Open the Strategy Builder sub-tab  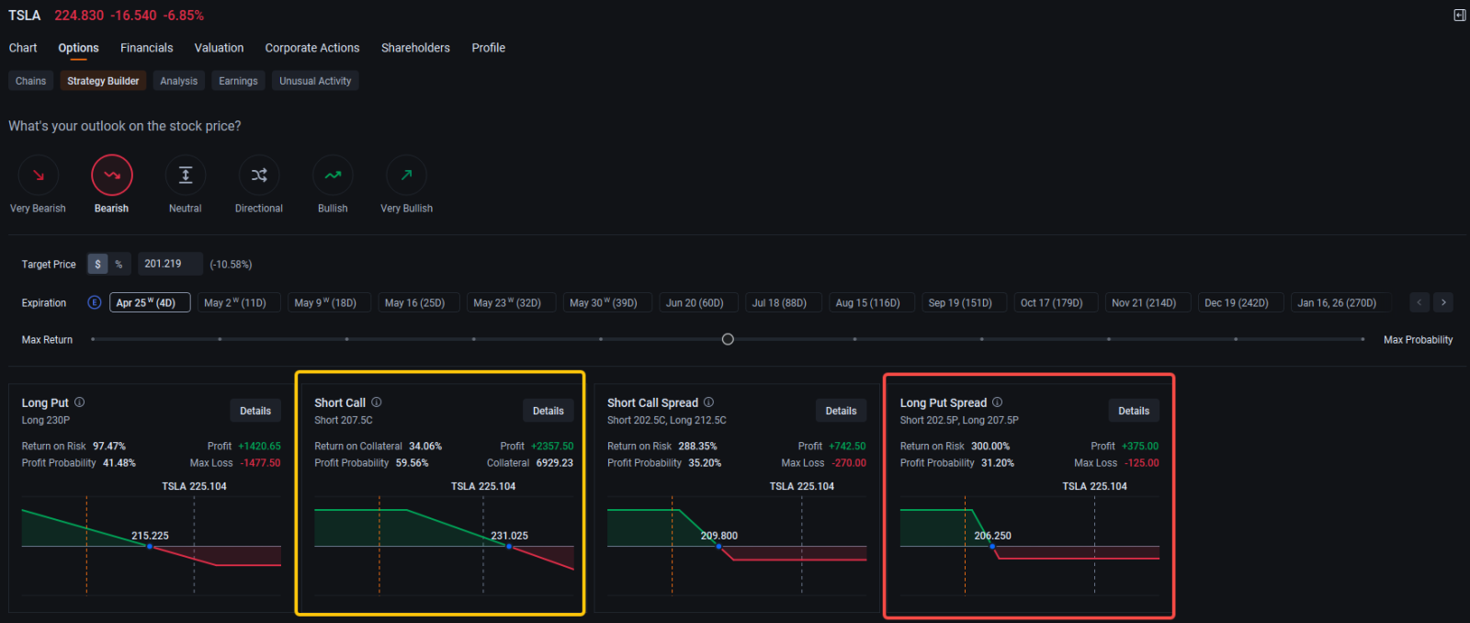coord(103,81)
